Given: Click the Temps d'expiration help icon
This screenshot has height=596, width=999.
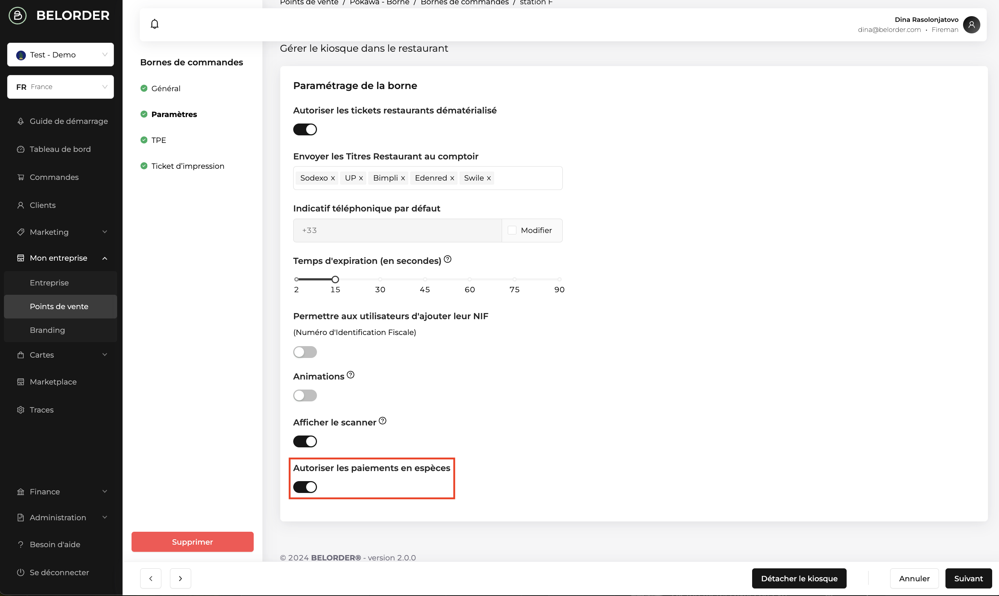Looking at the screenshot, I should click(448, 260).
